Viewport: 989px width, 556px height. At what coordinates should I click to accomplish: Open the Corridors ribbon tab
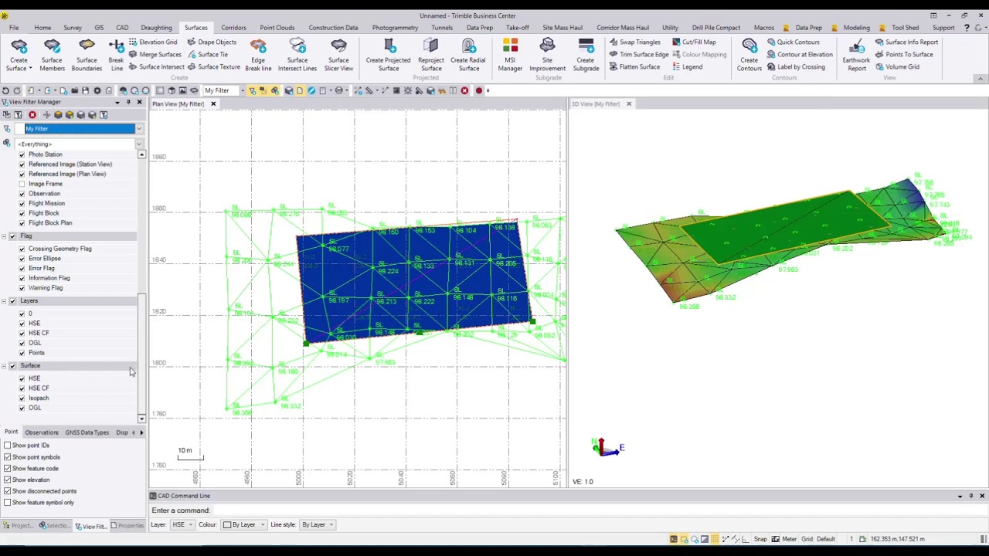[x=233, y=28]
